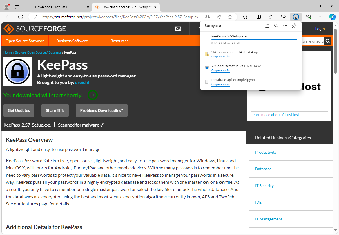Click the Problems Downloading? button
The width and height of the screenshot is (339, 235).
pyautogui.click(x=102, y=110)
